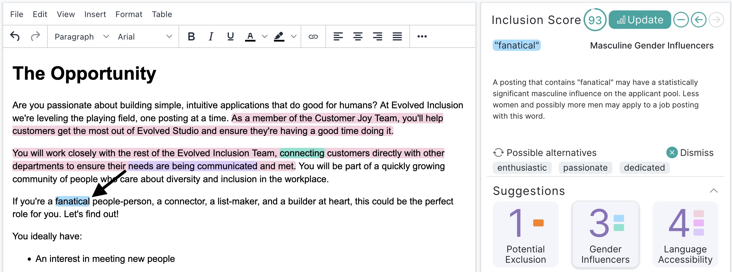Click the Update score button
This screenshot has width=732, height=272.
click(x=640, y=20)
